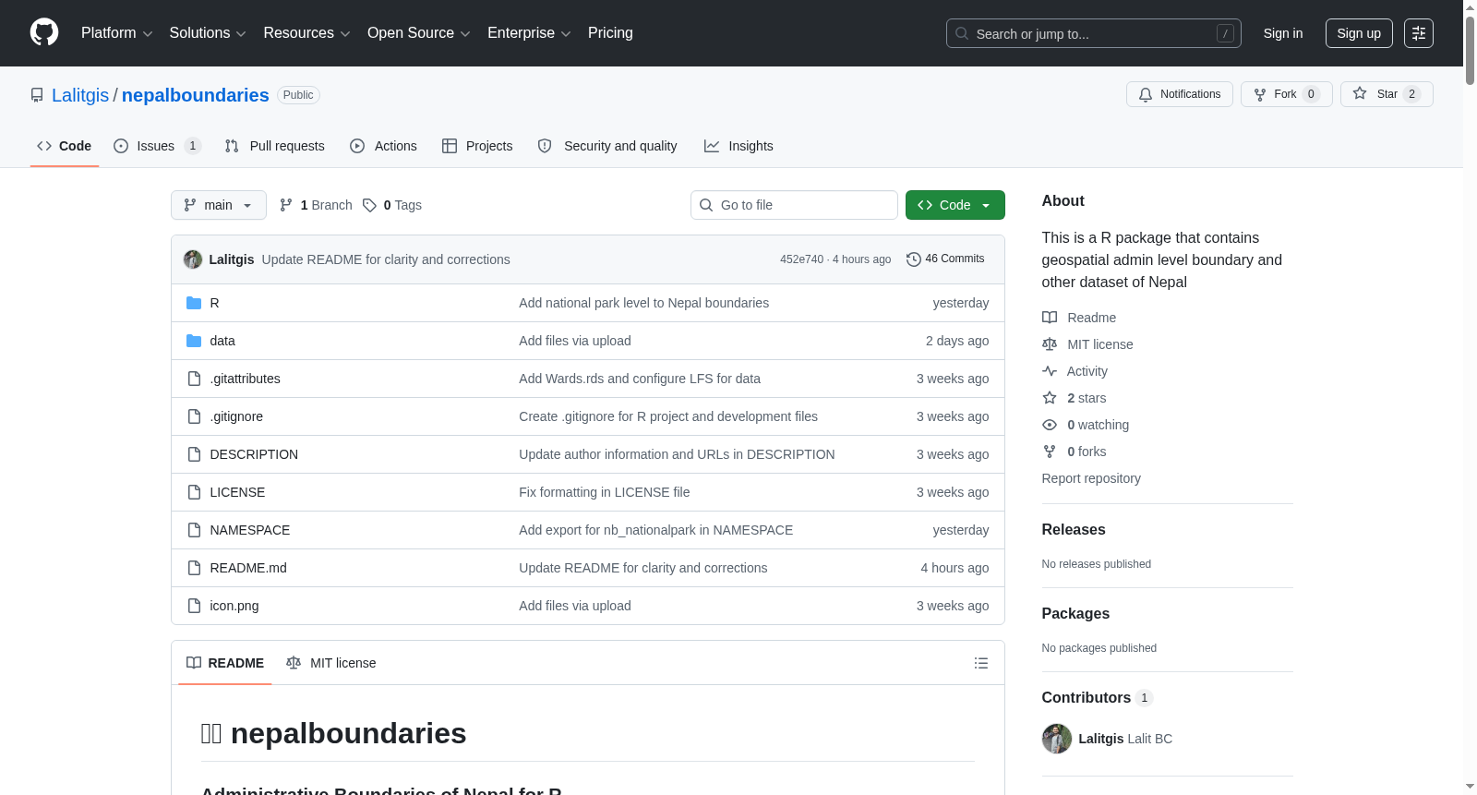View the 46 Commits history
The height and width of the screenshot is (795, 1477).
pos(945,259)
